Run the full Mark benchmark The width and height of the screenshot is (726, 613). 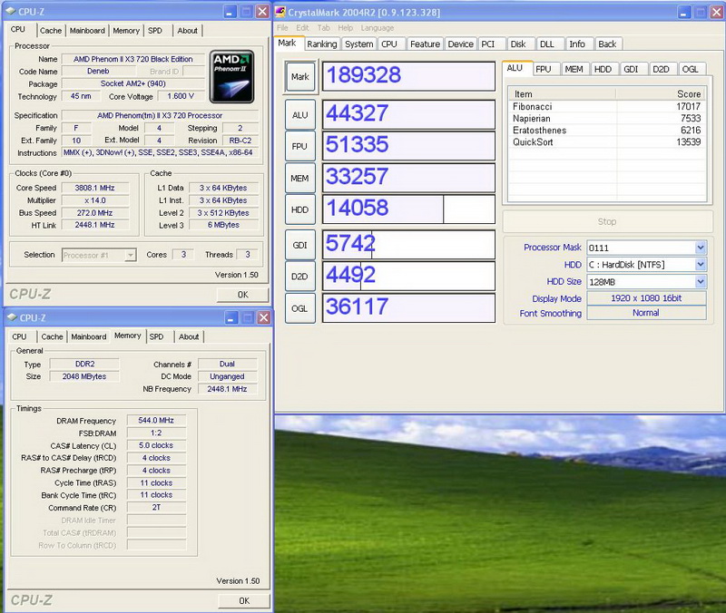click(x=299, y=77)
